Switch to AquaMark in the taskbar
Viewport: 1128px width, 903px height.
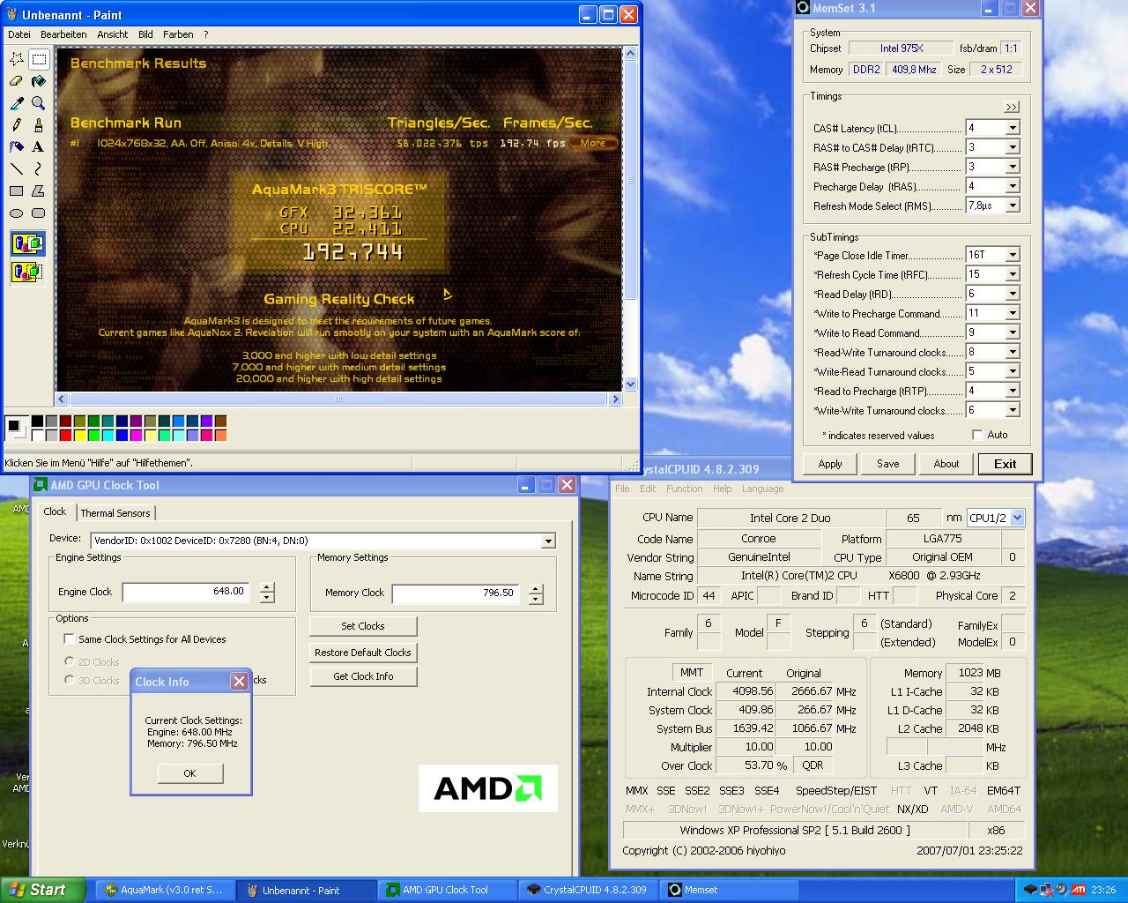[164, 890]
